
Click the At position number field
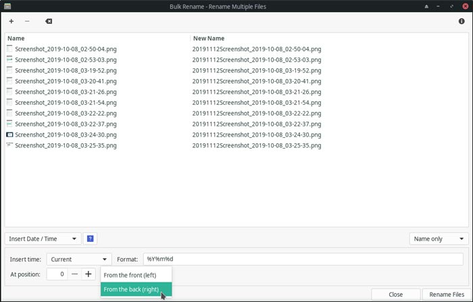click(x=57, y=274)
